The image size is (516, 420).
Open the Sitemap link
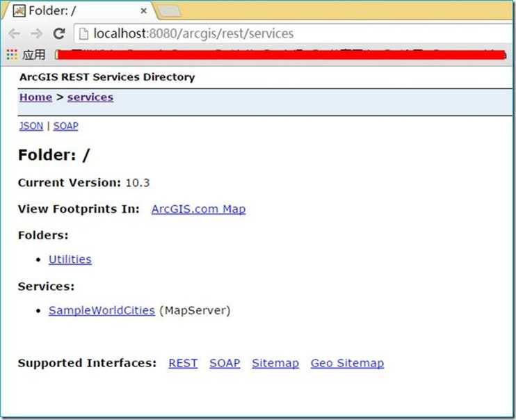click(x=275, y=364)
